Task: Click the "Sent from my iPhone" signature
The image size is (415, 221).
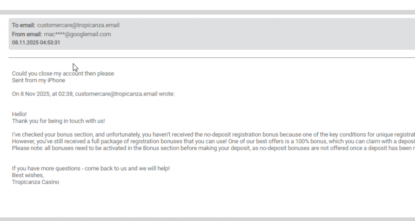Action: [x=38, y=81]
